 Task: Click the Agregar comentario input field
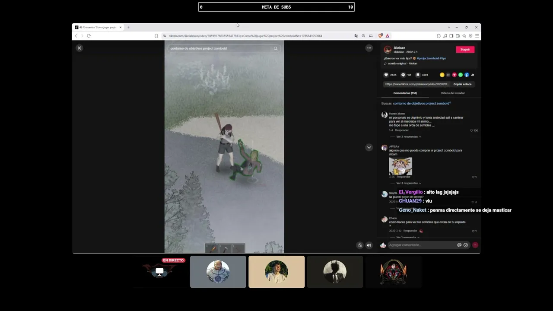point(422,245)
